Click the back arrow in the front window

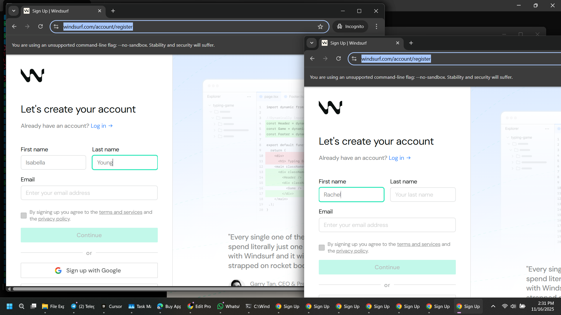point(312,59)
